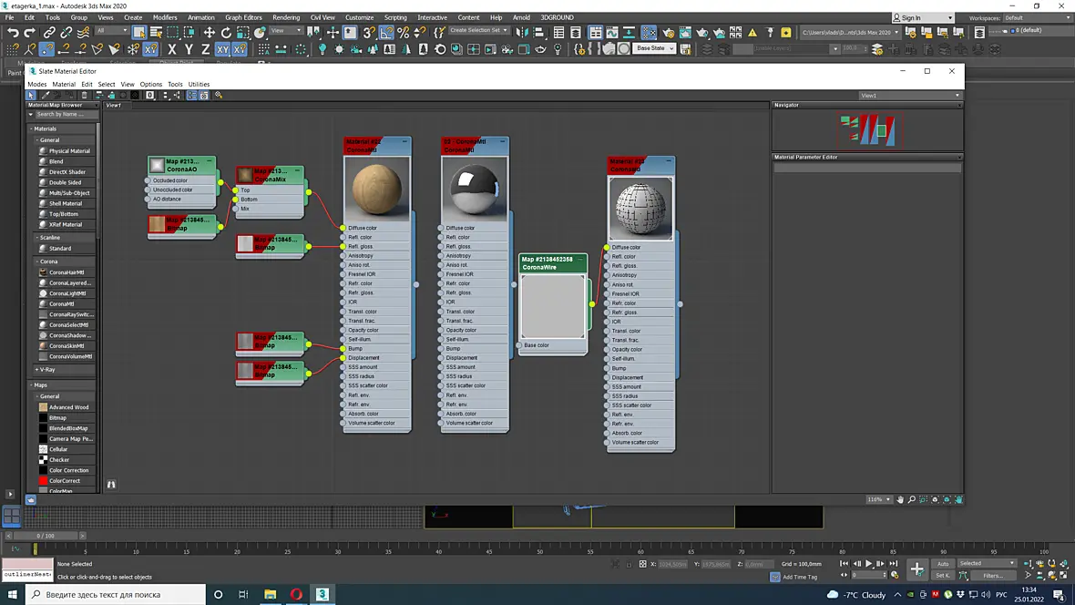Screen dimensions: 1075x605
Task: Click Sign In button
Action: 922,18
